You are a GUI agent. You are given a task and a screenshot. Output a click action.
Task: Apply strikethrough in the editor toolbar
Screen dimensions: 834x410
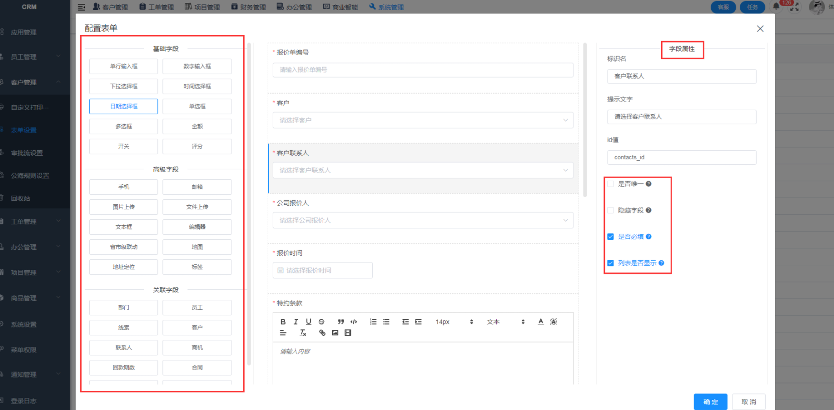pyautogui.click(x=321, y=322)
